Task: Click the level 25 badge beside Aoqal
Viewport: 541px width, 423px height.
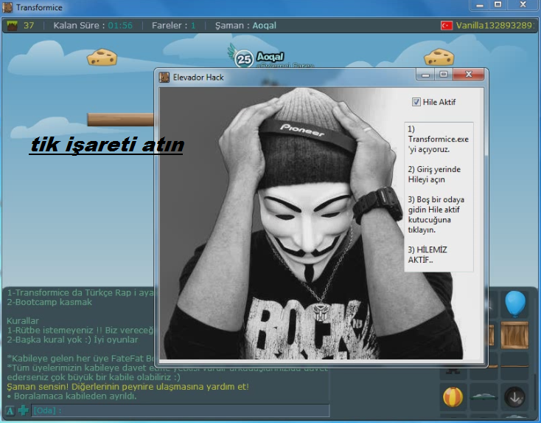Action: click(x=244, y=60)
